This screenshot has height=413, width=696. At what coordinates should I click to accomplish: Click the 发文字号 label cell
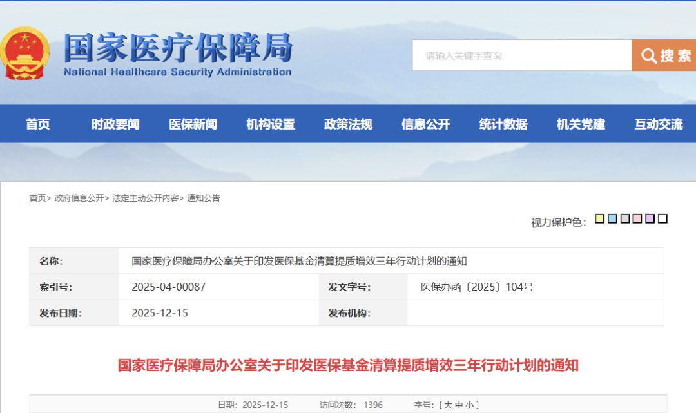click(363, 287)
